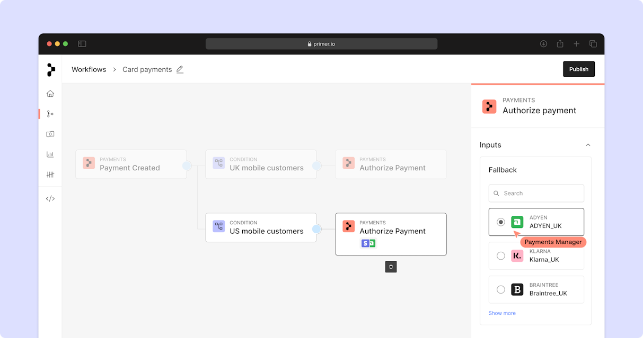Click the lock icon in the address bar
Viewport: 643px width, 338px height.
coord(310,44)
